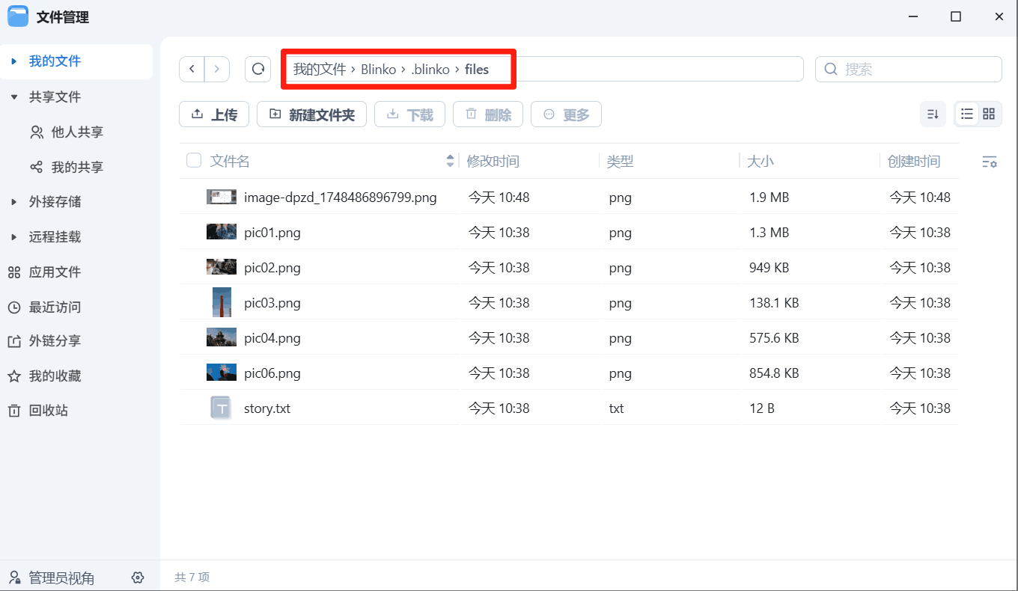
Task: Open 最近访问 in the sidebar
Action: point(55,307)
